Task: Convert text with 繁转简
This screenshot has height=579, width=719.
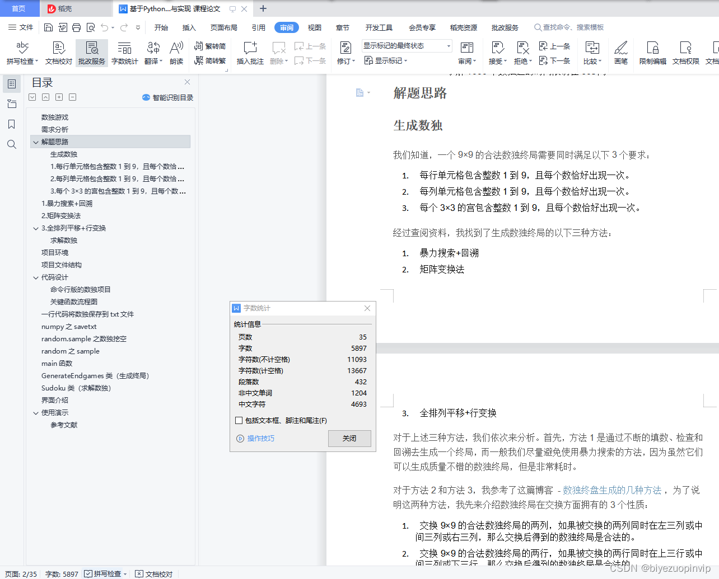Action: pyautogui.click(x=210, y=46)
